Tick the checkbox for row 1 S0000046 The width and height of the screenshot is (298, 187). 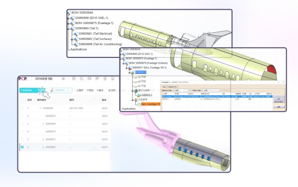coord(22,108)
